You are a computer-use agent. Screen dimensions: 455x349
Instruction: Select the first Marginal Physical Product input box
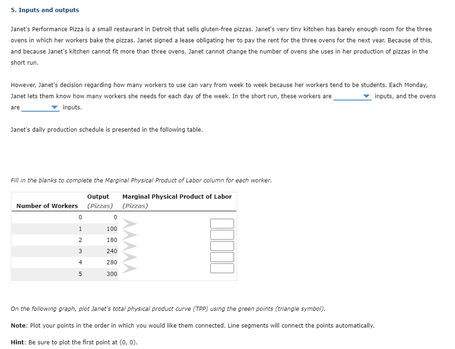(222, 223)
